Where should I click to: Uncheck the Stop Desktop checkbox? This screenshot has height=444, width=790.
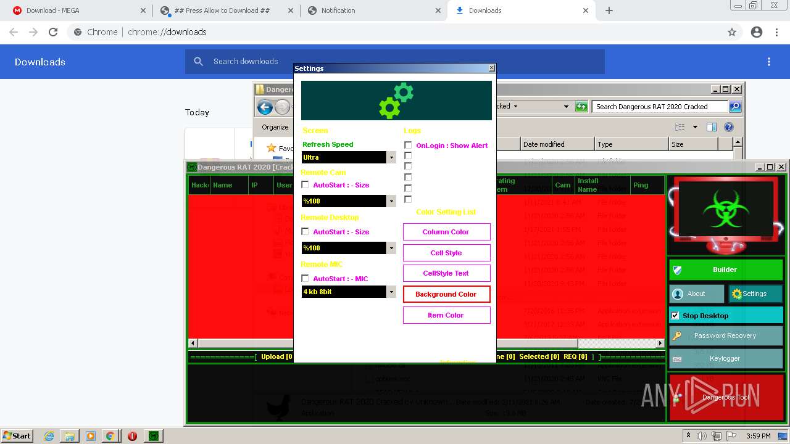tap(675, 316)
